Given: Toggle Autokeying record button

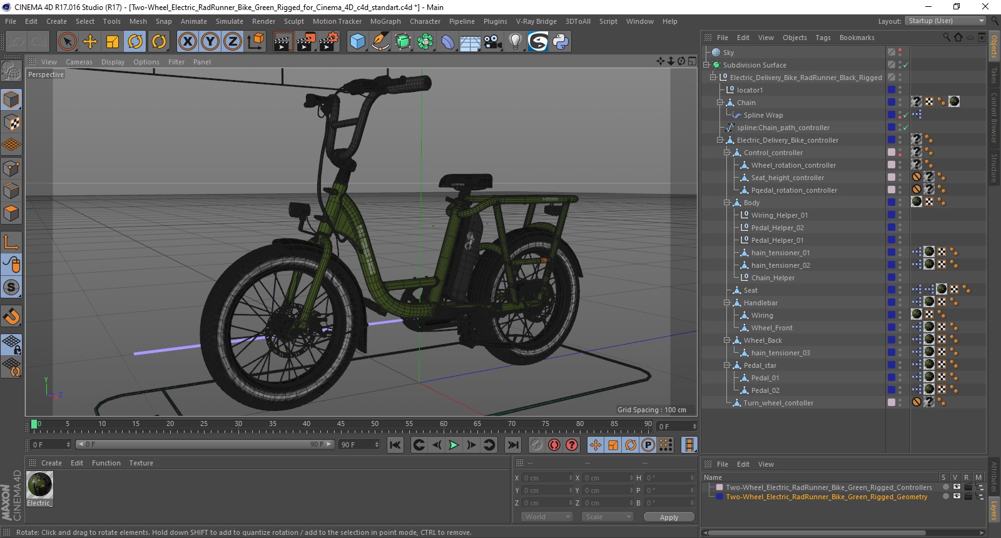Looking at the screenshot, I should (x=554, y=445).
